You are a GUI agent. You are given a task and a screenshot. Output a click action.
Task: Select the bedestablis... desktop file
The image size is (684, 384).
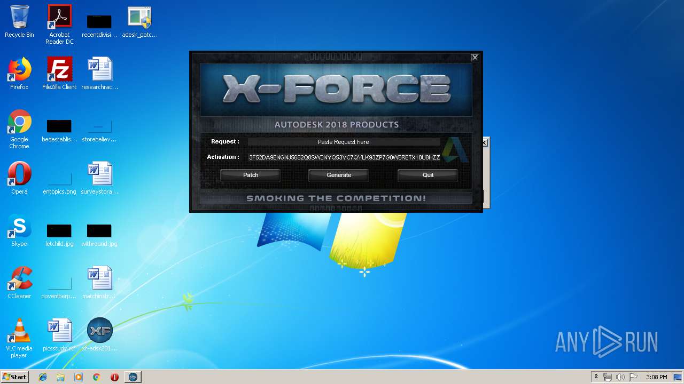(x=59, y=131)
